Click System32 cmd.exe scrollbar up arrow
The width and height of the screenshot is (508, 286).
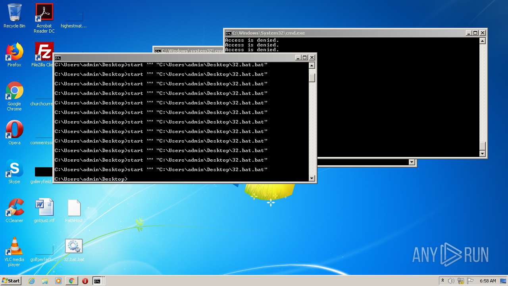[x=483, y=41]
